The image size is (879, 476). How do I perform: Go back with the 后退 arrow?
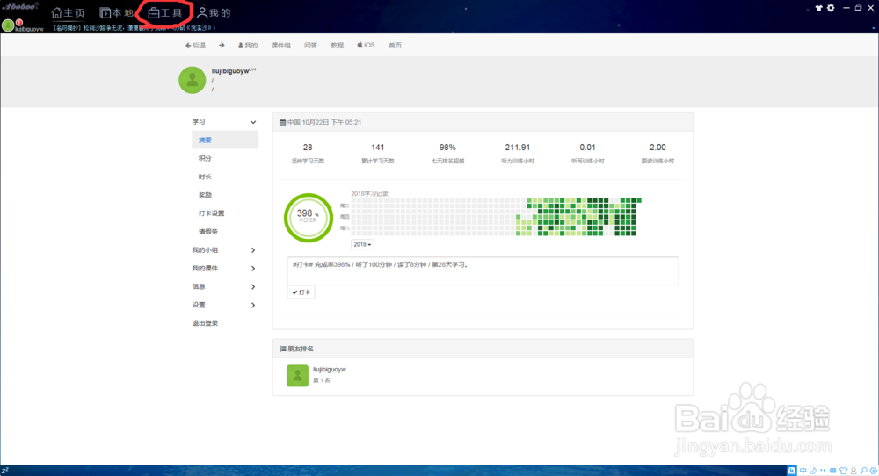point(196,46)
